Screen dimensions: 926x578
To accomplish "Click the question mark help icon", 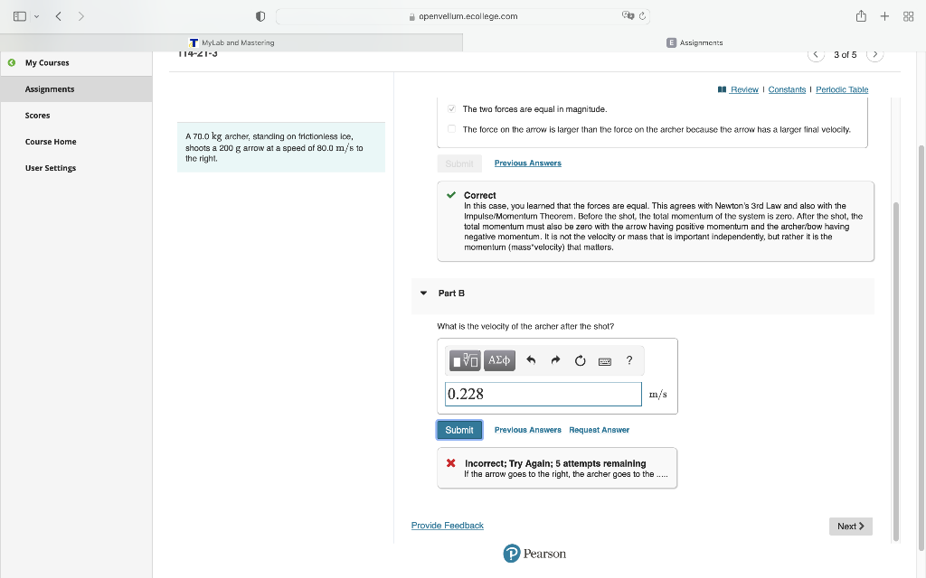I will [x=628, y=359].
